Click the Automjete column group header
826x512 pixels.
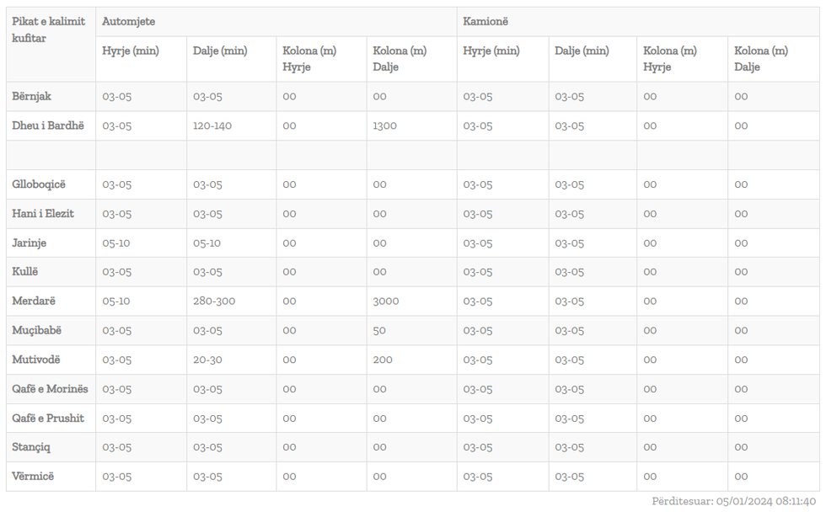click(x=128, y=22)
